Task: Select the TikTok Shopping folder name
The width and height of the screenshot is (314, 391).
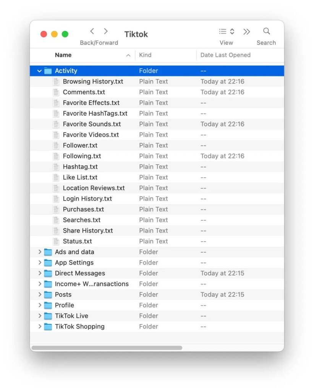Action: coord(79,326)
